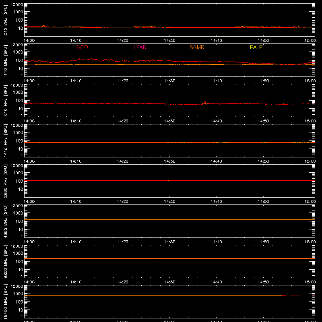Click the 100 value on the 610 MHz axis
Viewport: 322px width, 322px height.
pyautogui.click(x=19, y=101)
